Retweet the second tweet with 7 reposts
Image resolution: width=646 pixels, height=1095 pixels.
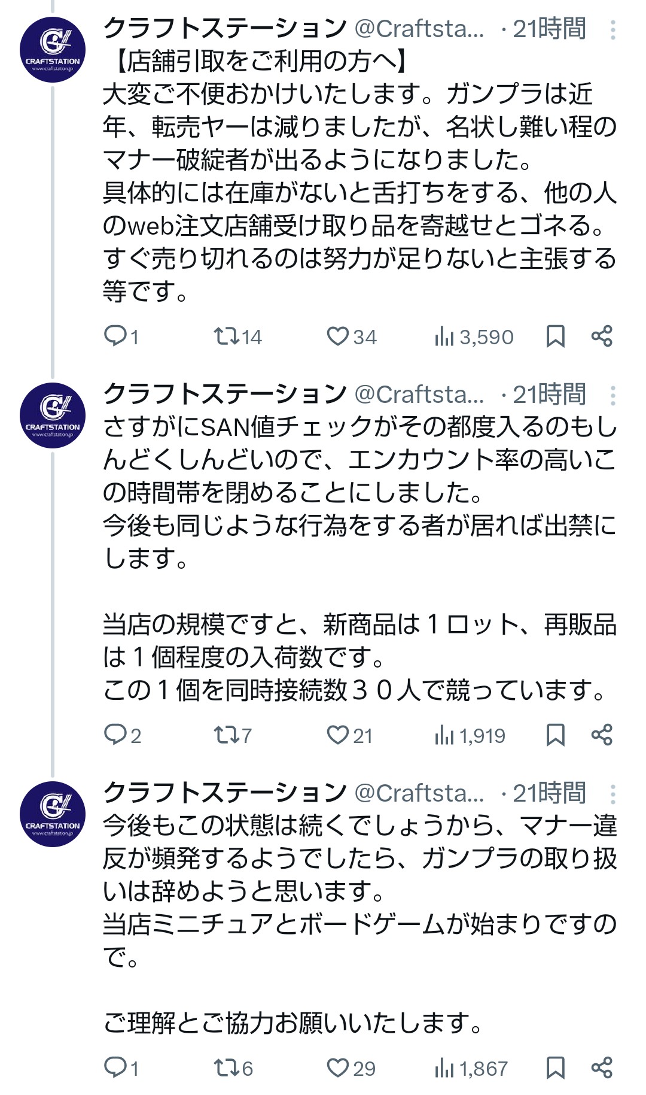[233, 735]
